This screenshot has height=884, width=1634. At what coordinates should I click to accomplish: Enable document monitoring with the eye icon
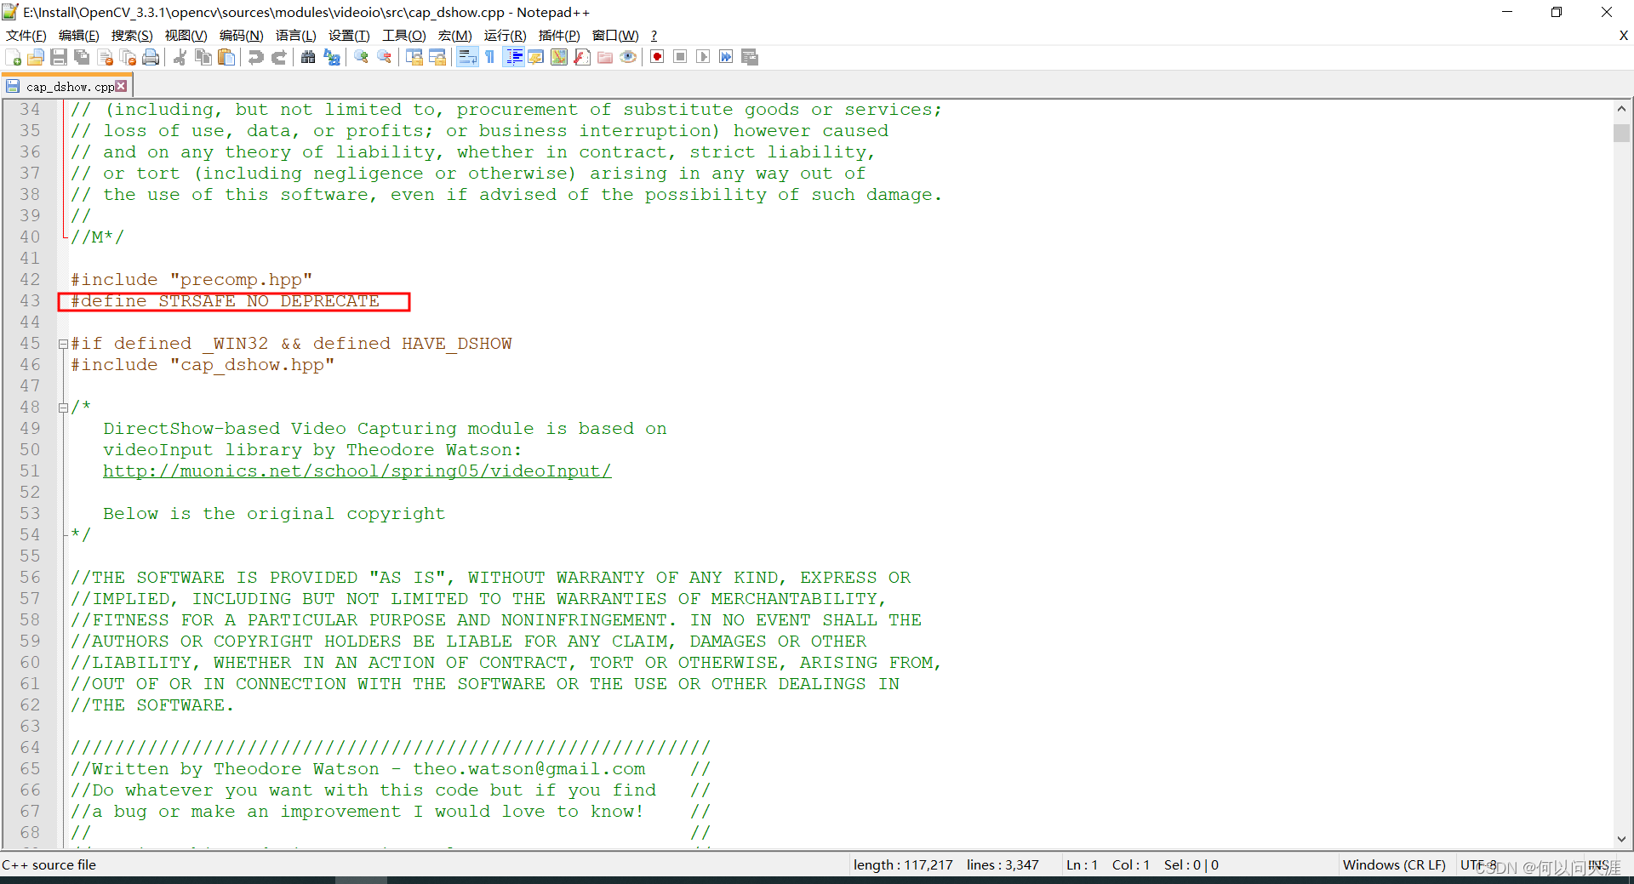pos(629,57)
